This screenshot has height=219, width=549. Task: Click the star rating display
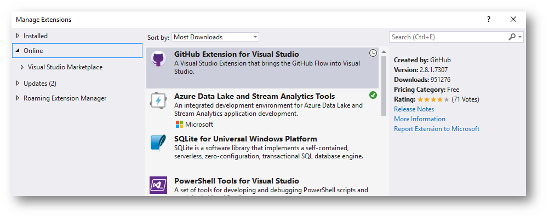pyautogui.click(x=433, y=99)
